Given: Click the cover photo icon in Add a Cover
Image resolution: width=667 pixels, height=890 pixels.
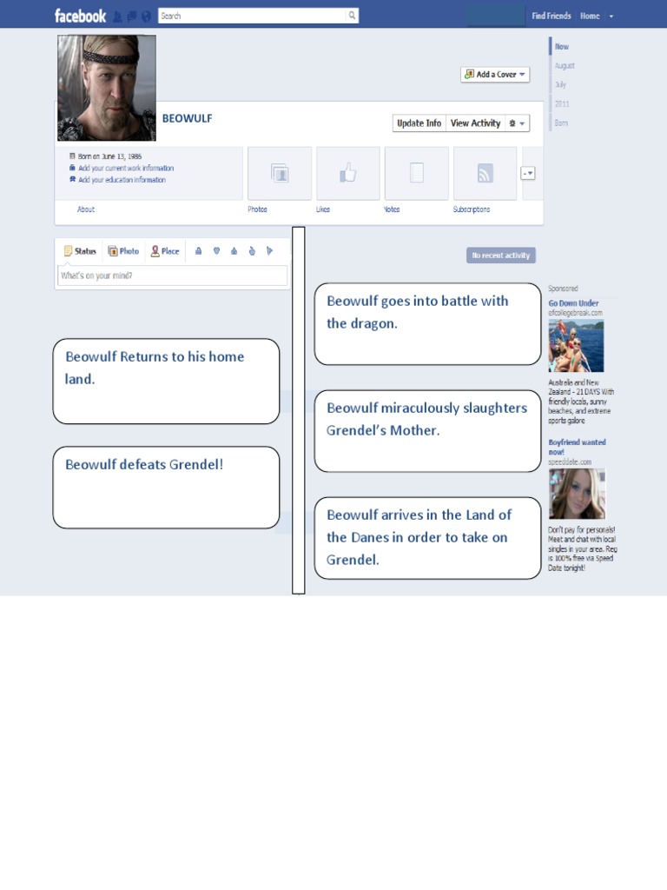Looking at the screenshot, I should 469,75.
